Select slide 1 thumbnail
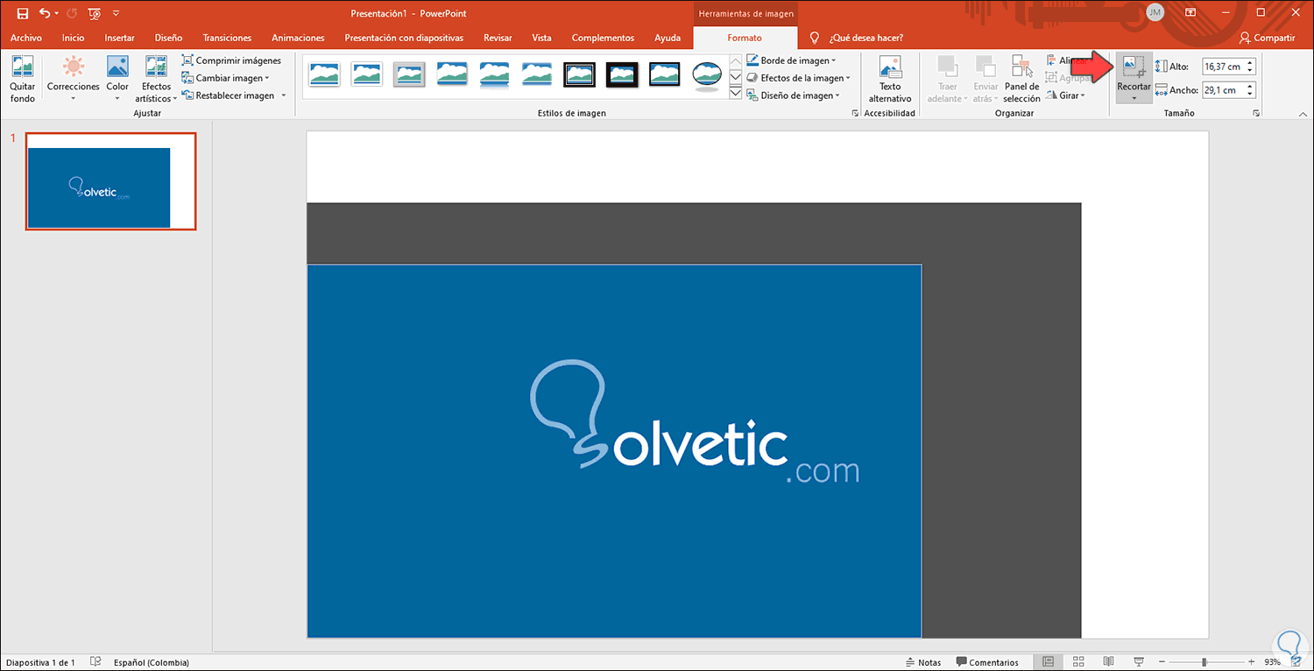This screenshot has height=671, width=1314. click(111, 181)
